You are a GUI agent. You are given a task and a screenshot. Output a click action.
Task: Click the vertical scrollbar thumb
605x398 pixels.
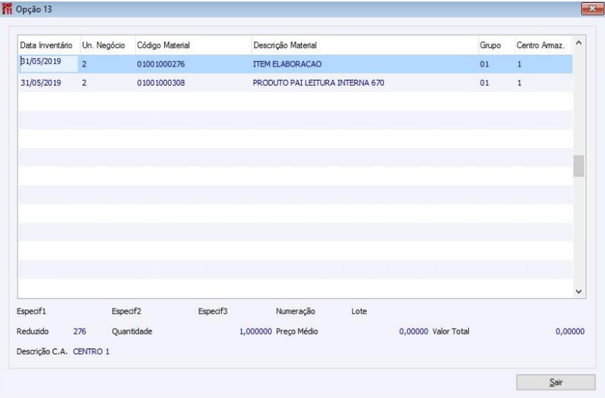coord(579,165)
